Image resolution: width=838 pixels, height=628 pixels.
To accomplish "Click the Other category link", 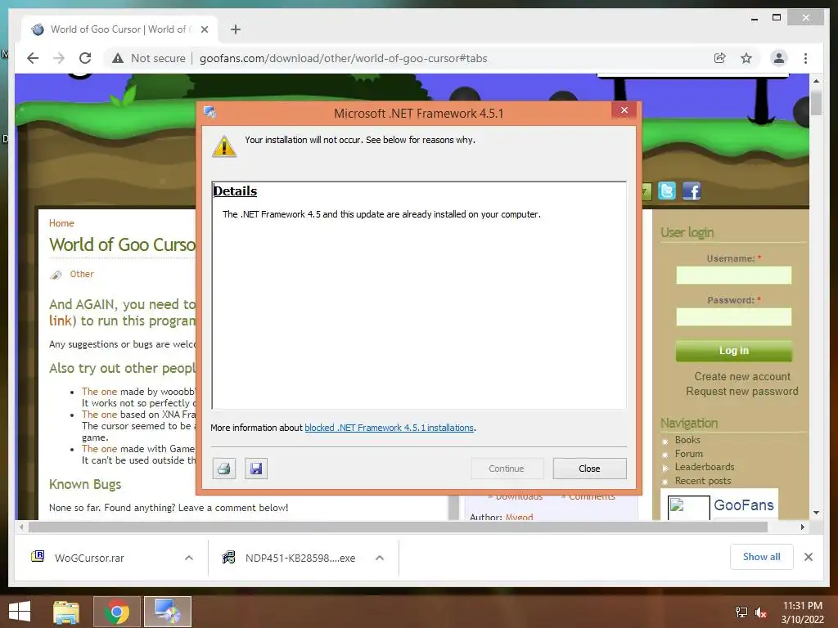I will [82, 274].
